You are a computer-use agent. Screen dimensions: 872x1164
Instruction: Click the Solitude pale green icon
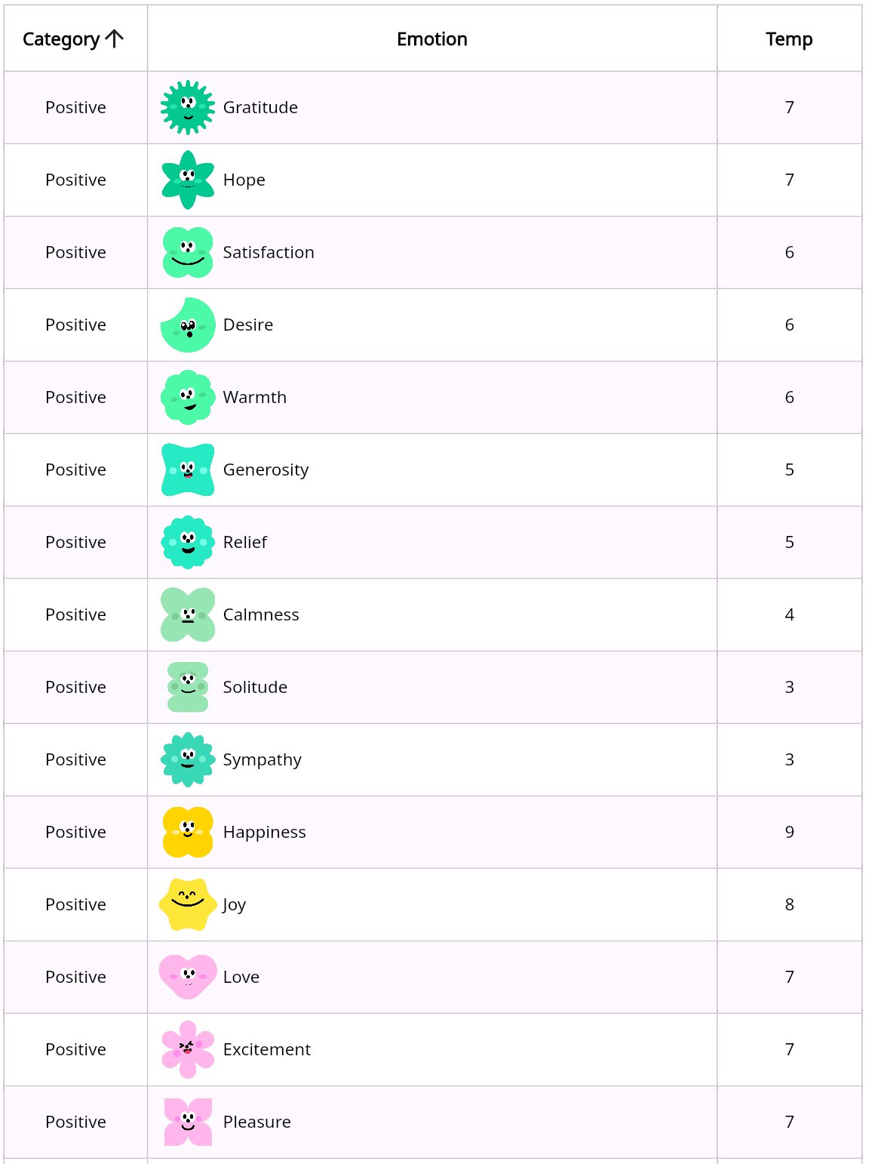pos(188,688)
